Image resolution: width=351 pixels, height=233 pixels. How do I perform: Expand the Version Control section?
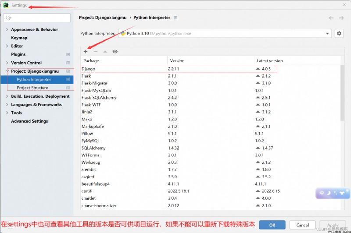7,63
